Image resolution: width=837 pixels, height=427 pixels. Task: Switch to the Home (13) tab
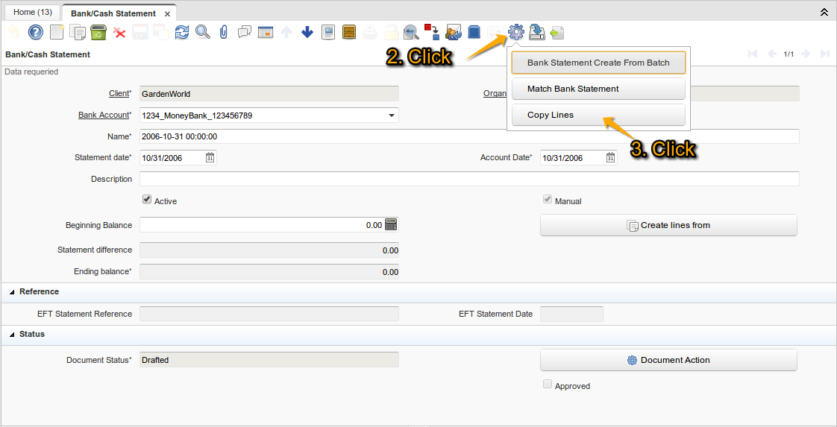[x=32, y=12]
